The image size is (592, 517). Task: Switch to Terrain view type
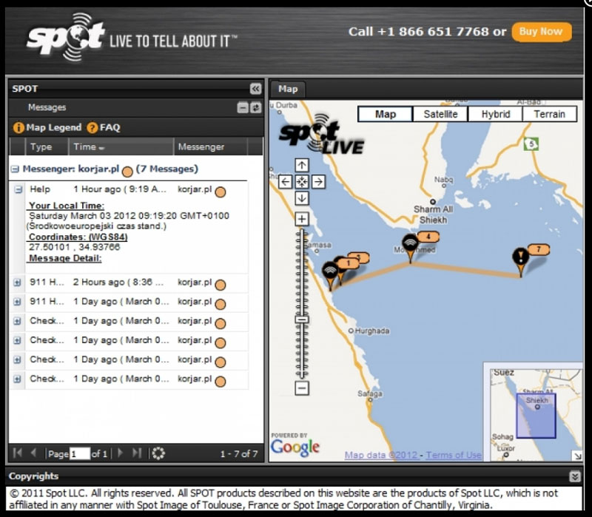550,114
